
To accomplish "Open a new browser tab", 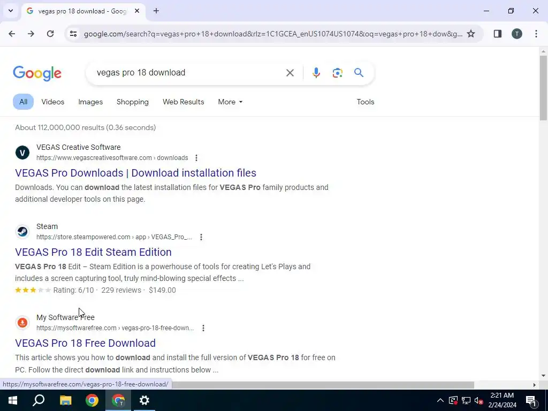I will tap(156, 11).
